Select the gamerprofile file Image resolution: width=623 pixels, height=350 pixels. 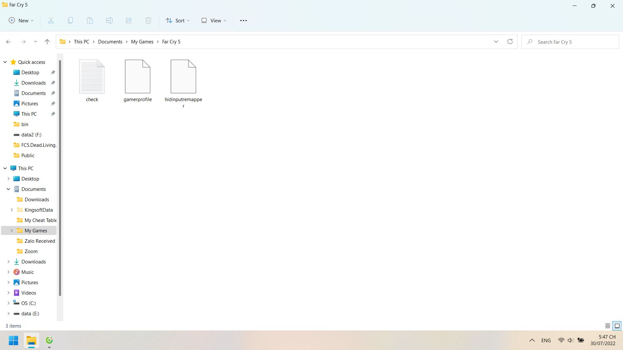[138, 81]
